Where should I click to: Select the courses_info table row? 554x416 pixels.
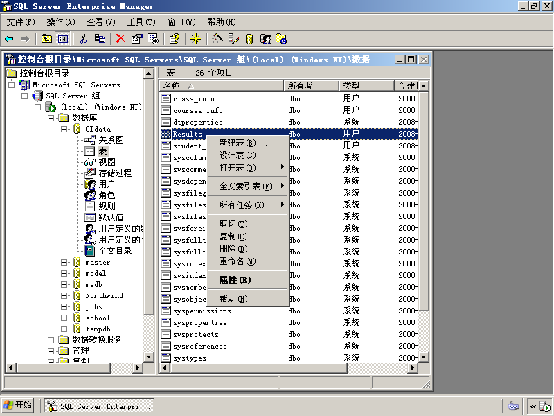pyautogui.click(x=289, y=110)
